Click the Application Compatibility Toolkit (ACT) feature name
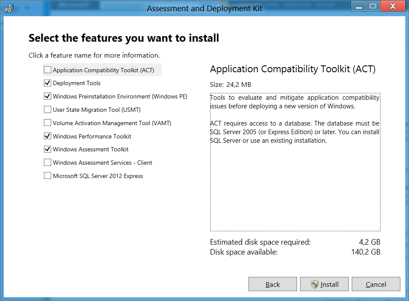Viewport: 409px width, 301px height. pos(104,70)
